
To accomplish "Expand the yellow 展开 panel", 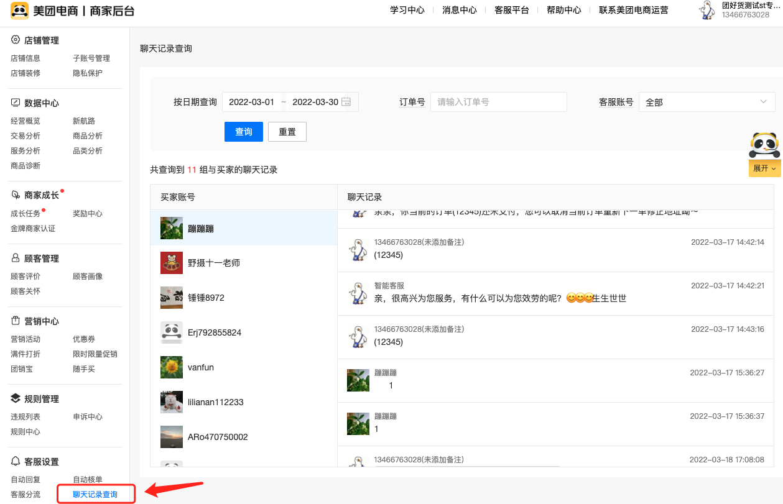I will click(764, 168).
